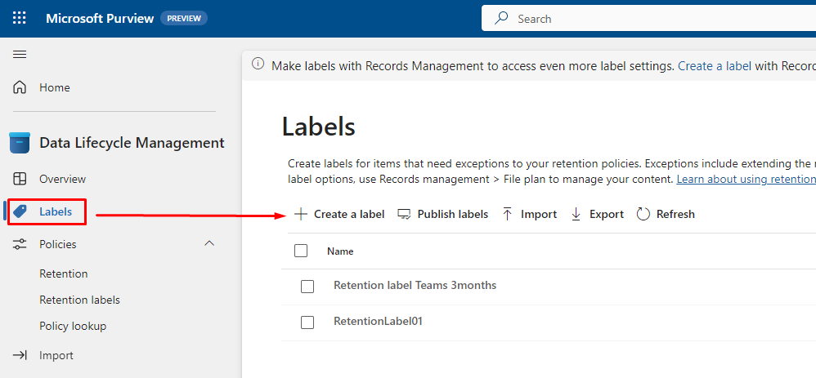This screenshot has height=378, width=816.
Task: Click the Export toolbar button
Action: coord(597,214)
